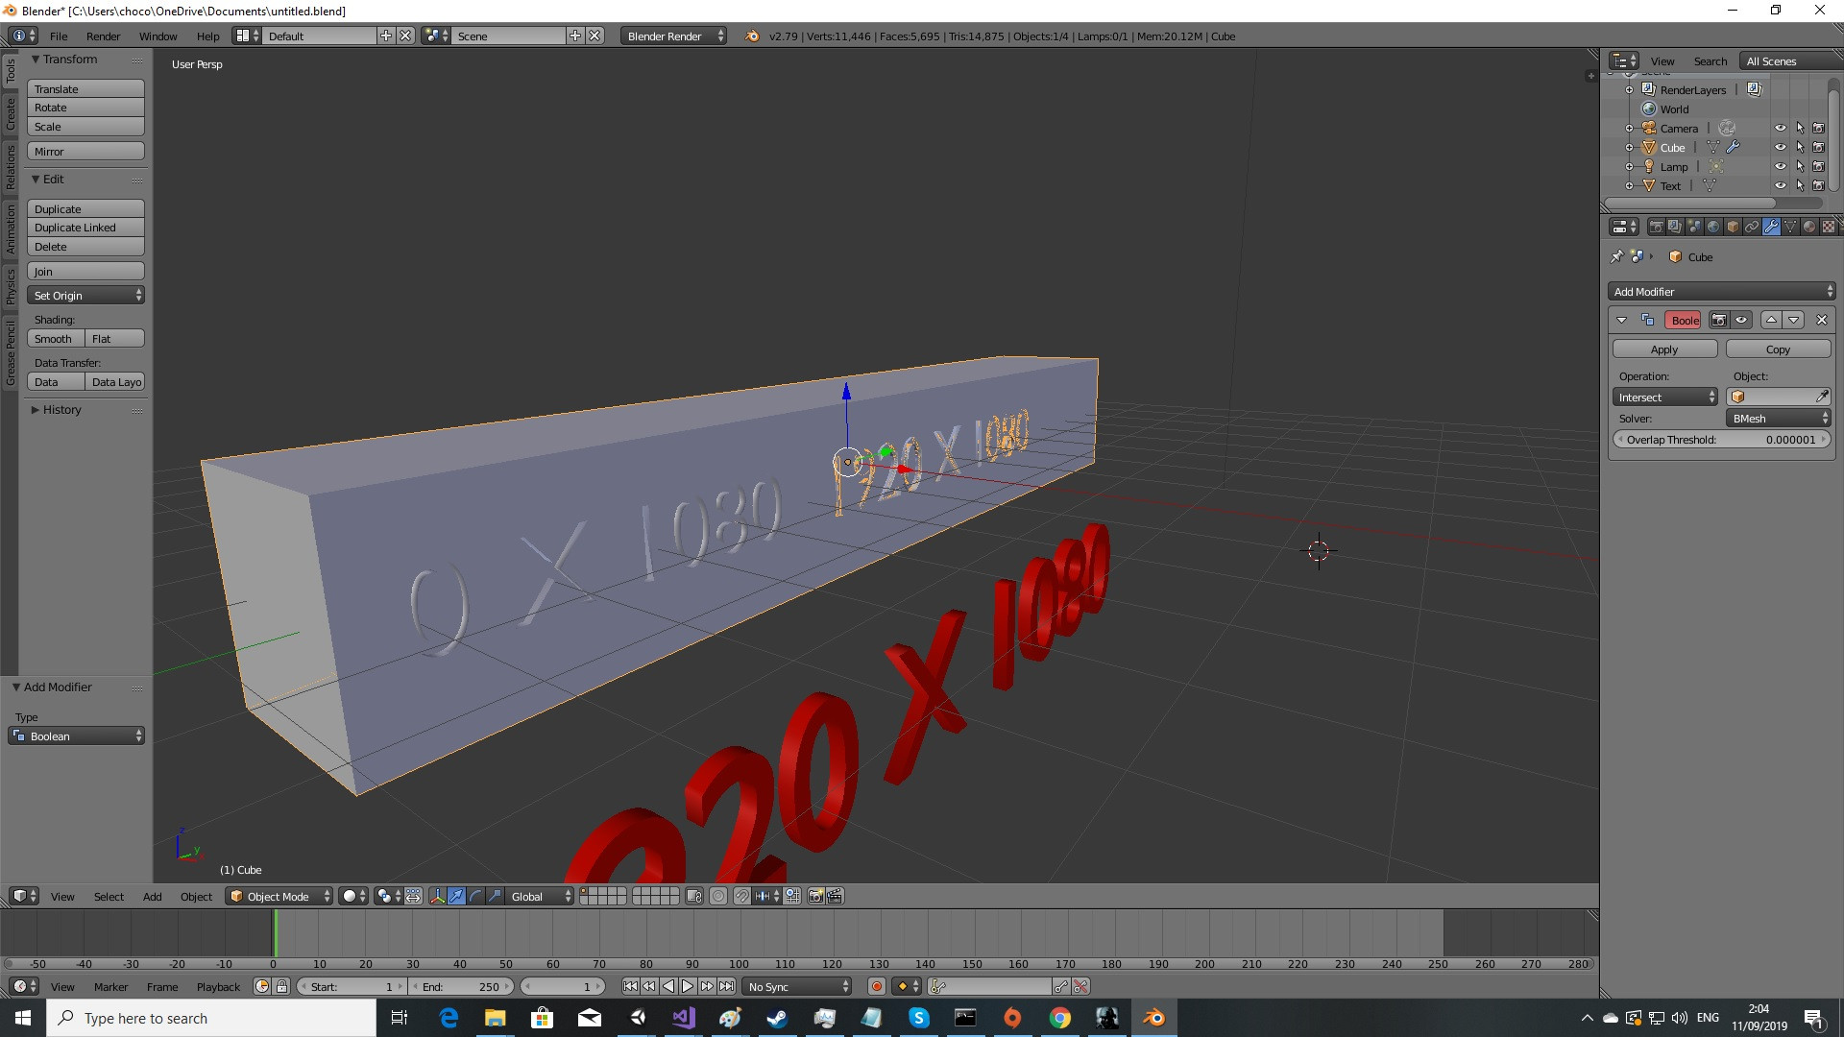The width and height of the screenshot is (1844, 1037).
Task: Toggle Boolean modifier render camera button
Action: [1719, 320]
